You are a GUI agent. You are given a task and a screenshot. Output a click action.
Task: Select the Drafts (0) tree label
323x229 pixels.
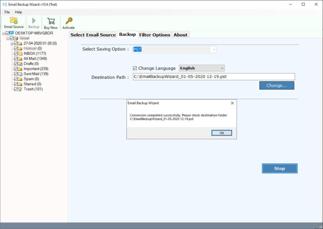coord(31,64)
